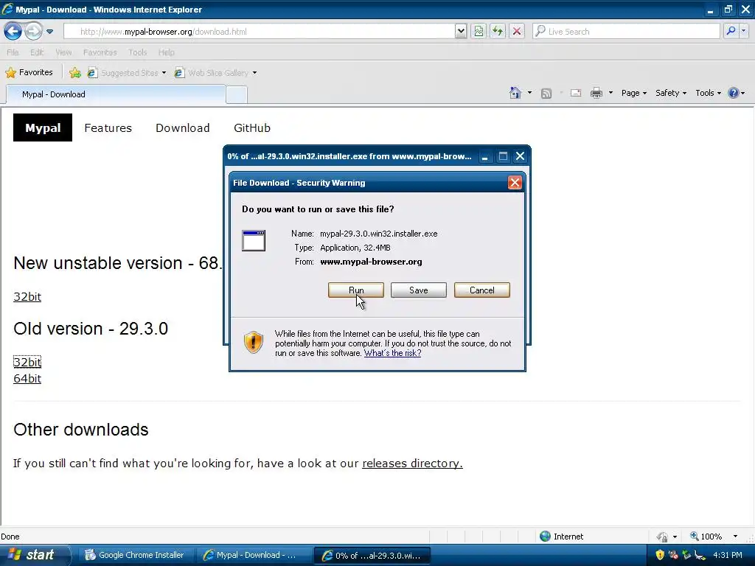755x566 pixels.
Task: Click the Mypal logo link
Action: tap(43, 127)
